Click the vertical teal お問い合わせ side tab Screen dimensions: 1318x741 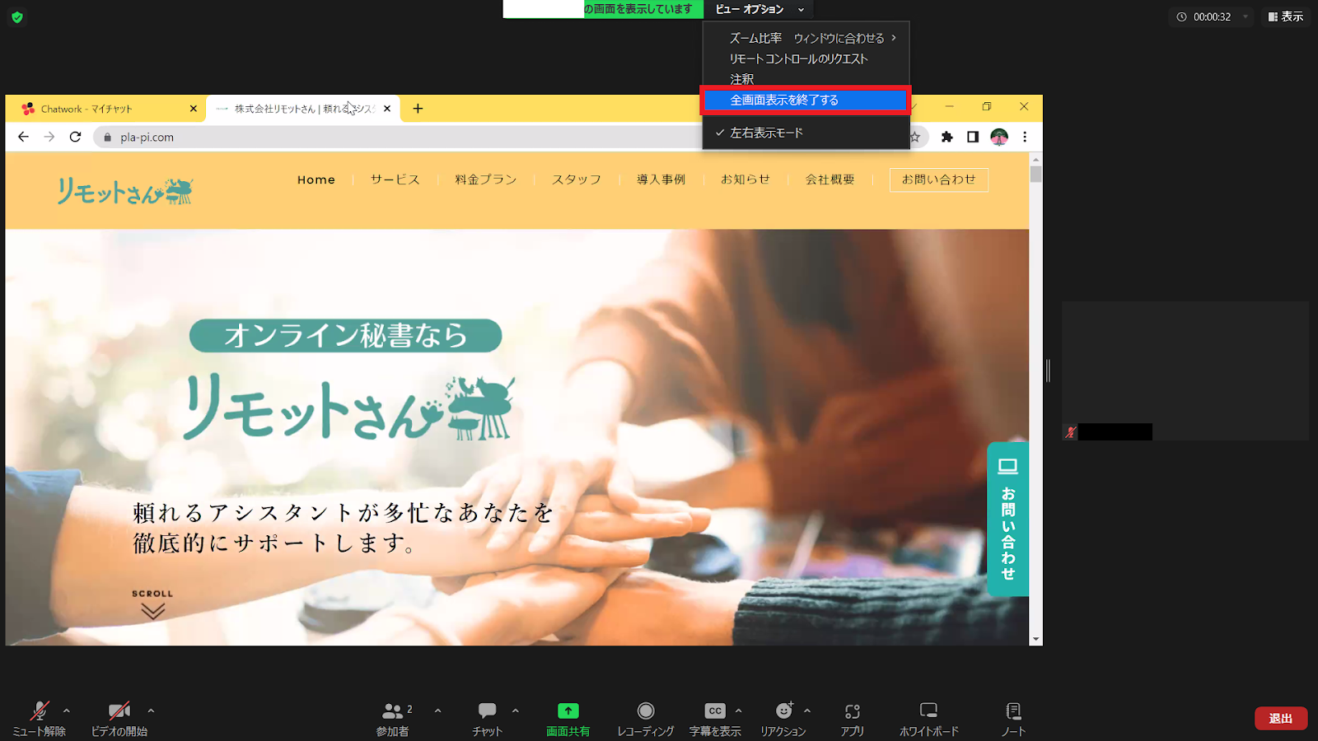tap(1007, 520)
